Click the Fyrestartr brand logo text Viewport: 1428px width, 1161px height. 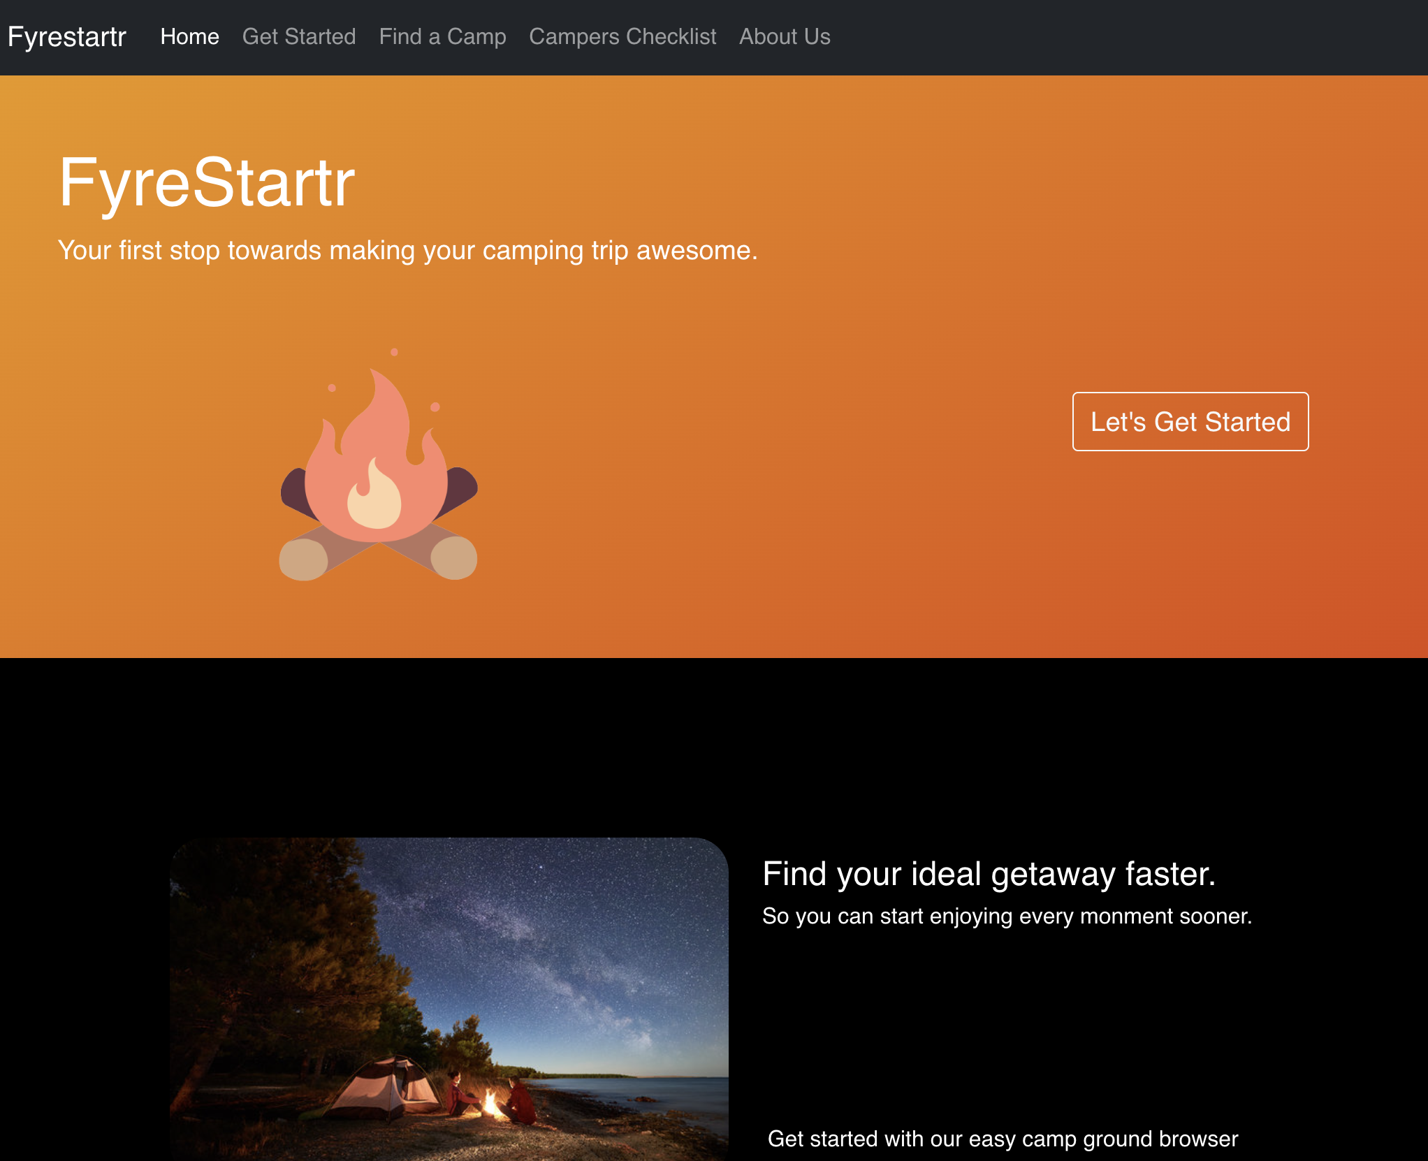66,37
